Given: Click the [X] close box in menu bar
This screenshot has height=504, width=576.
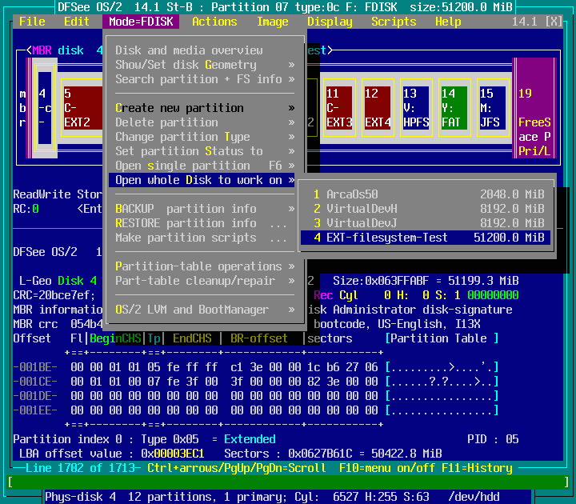Looking at the screenshot, I should (x=554, y=22).
